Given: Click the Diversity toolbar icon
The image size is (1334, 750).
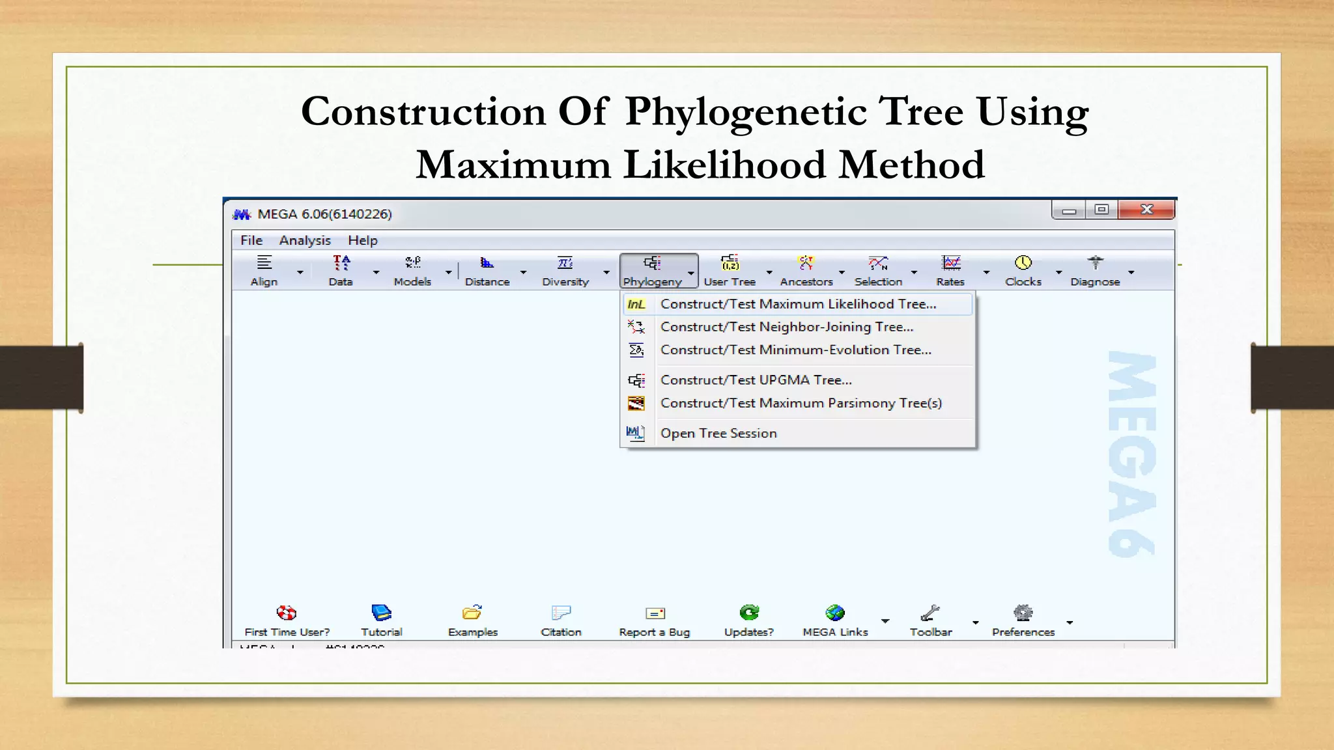Looking at the screenshot, I should (x=565, y=263).
